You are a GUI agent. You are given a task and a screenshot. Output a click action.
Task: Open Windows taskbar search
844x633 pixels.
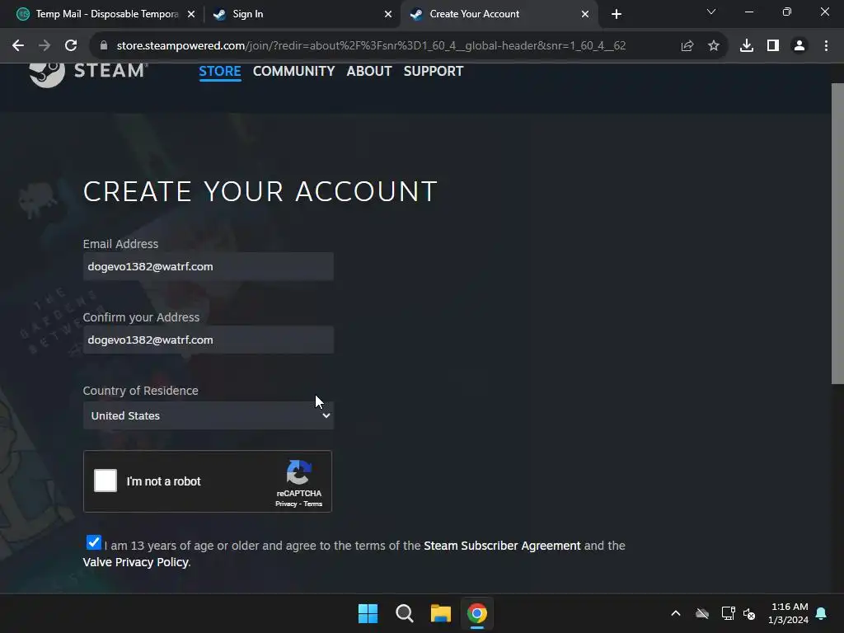(x=404, y=613)
